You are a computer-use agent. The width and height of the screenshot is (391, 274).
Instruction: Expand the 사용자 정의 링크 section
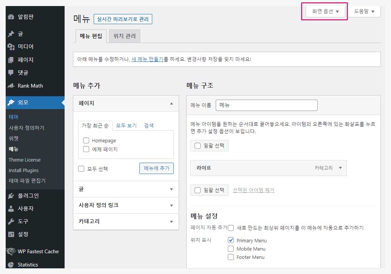click(x=171, y=205)
